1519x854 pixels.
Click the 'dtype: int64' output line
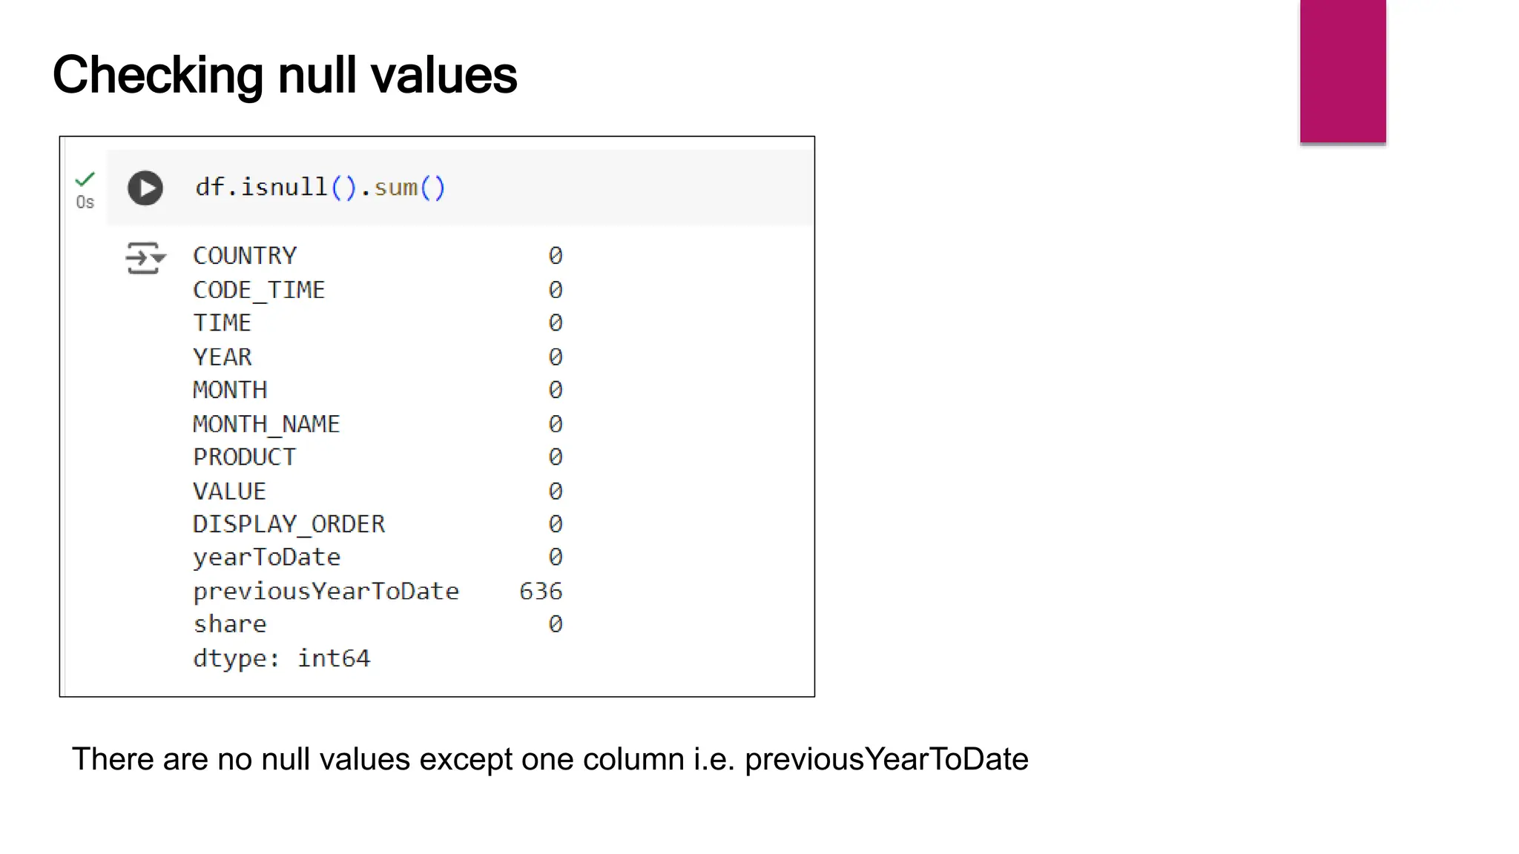[281, 658]
